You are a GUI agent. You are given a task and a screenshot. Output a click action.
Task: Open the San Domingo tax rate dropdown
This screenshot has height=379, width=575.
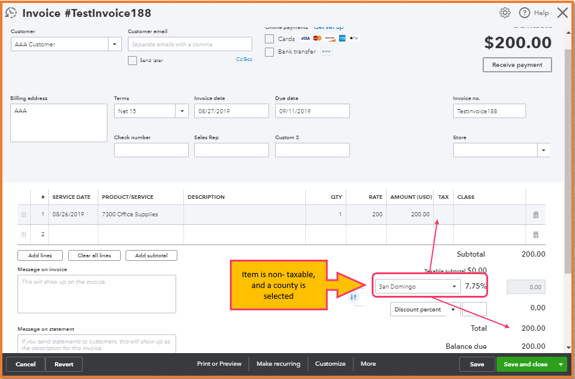click(454, 286)
